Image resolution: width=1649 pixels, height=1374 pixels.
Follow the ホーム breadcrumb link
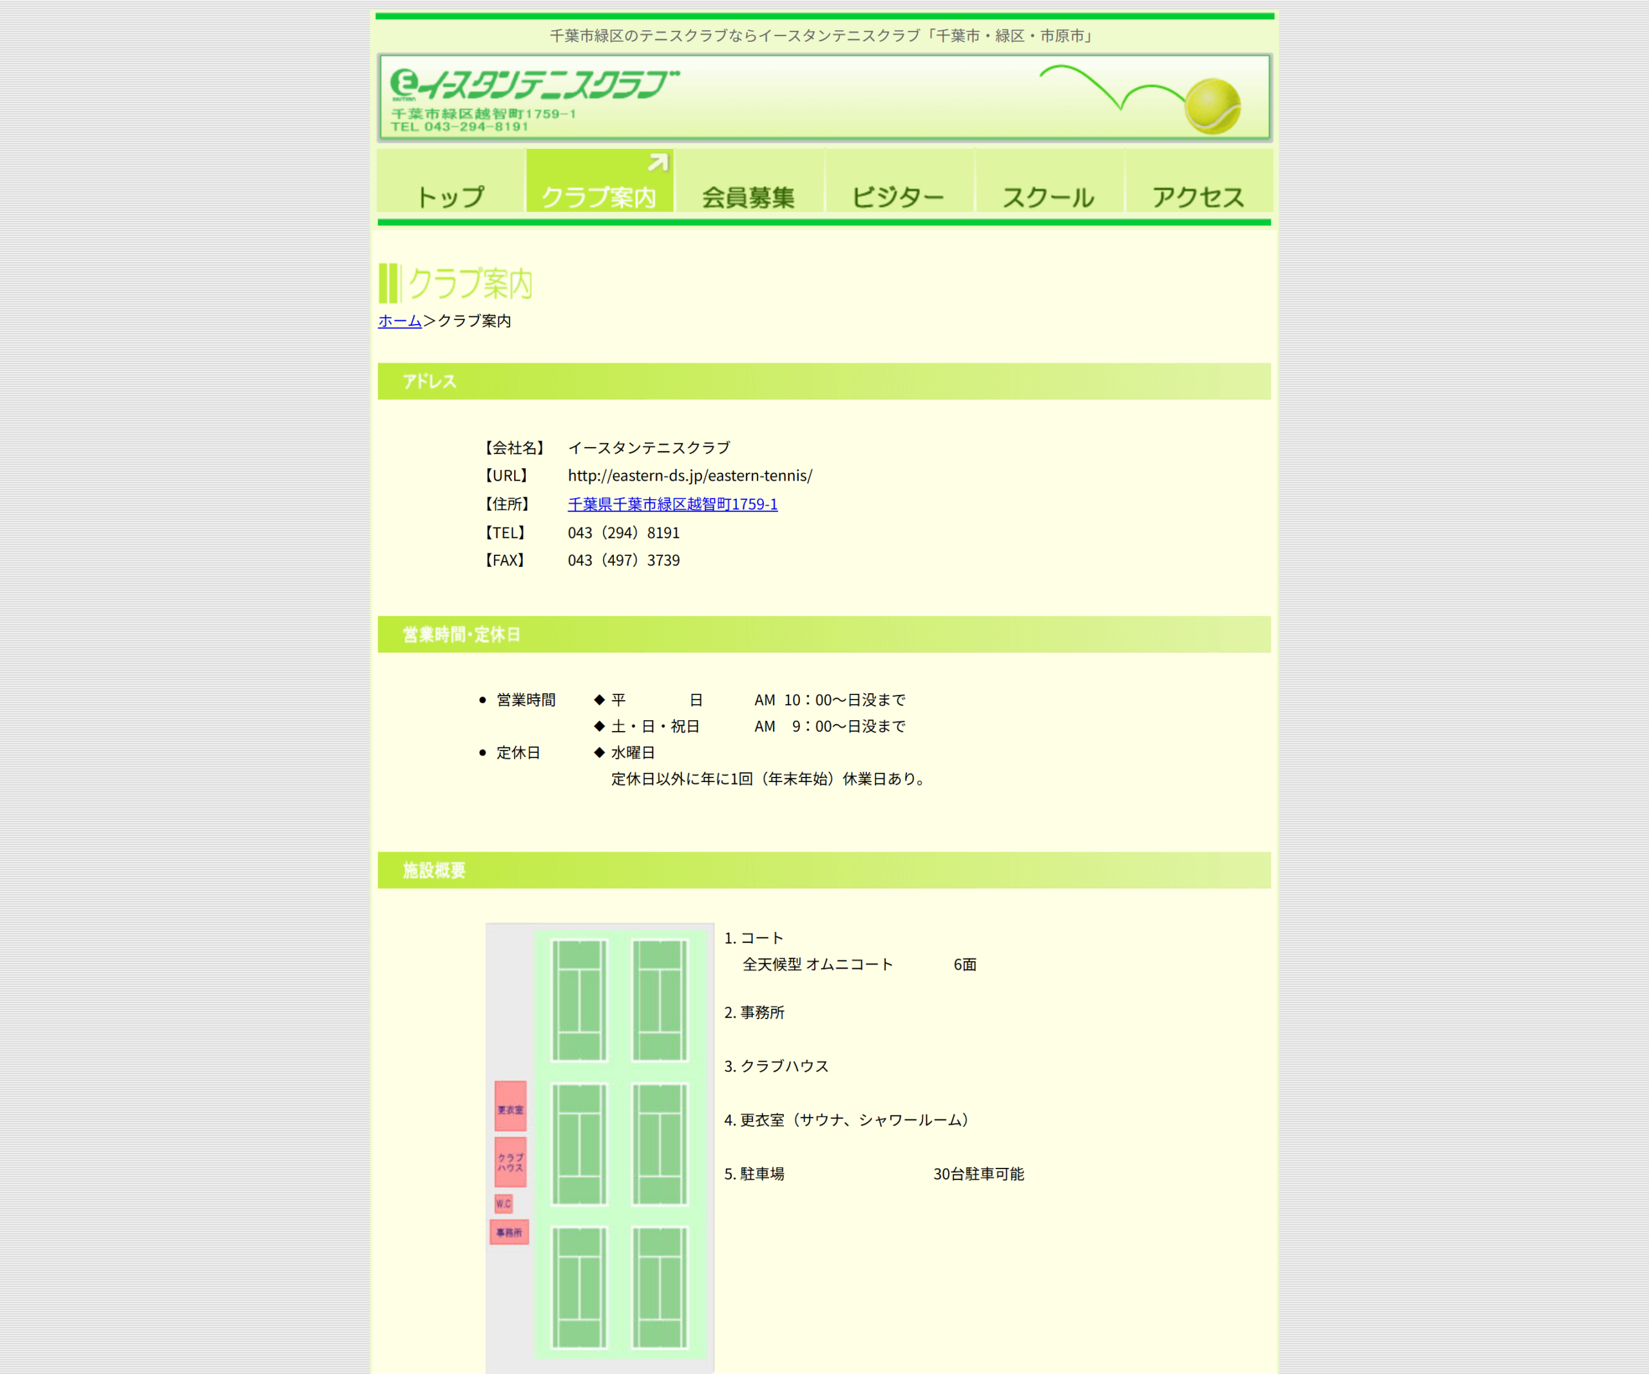[x=401, y=320]
